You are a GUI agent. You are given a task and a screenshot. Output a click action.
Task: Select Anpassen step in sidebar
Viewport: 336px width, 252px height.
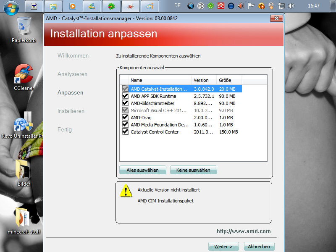(70, 92)
